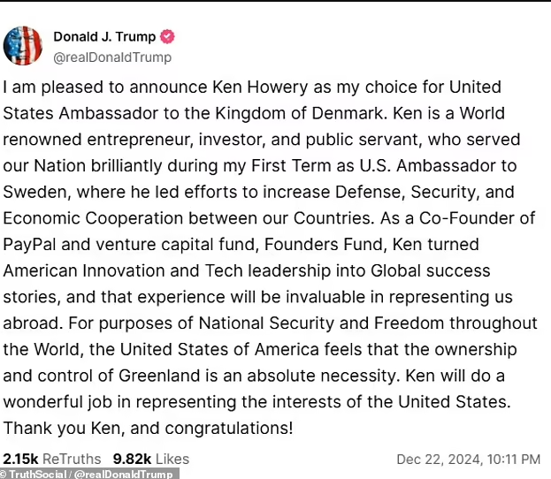This screenshot has height=479, width=551.
Task: Click the word PayPal in the post
Action: (29, 245)
